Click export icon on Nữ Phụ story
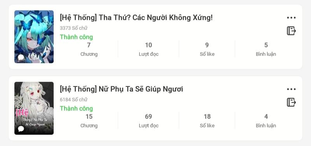The width and height of the screenshot is (311, 146). pos(291,102)
